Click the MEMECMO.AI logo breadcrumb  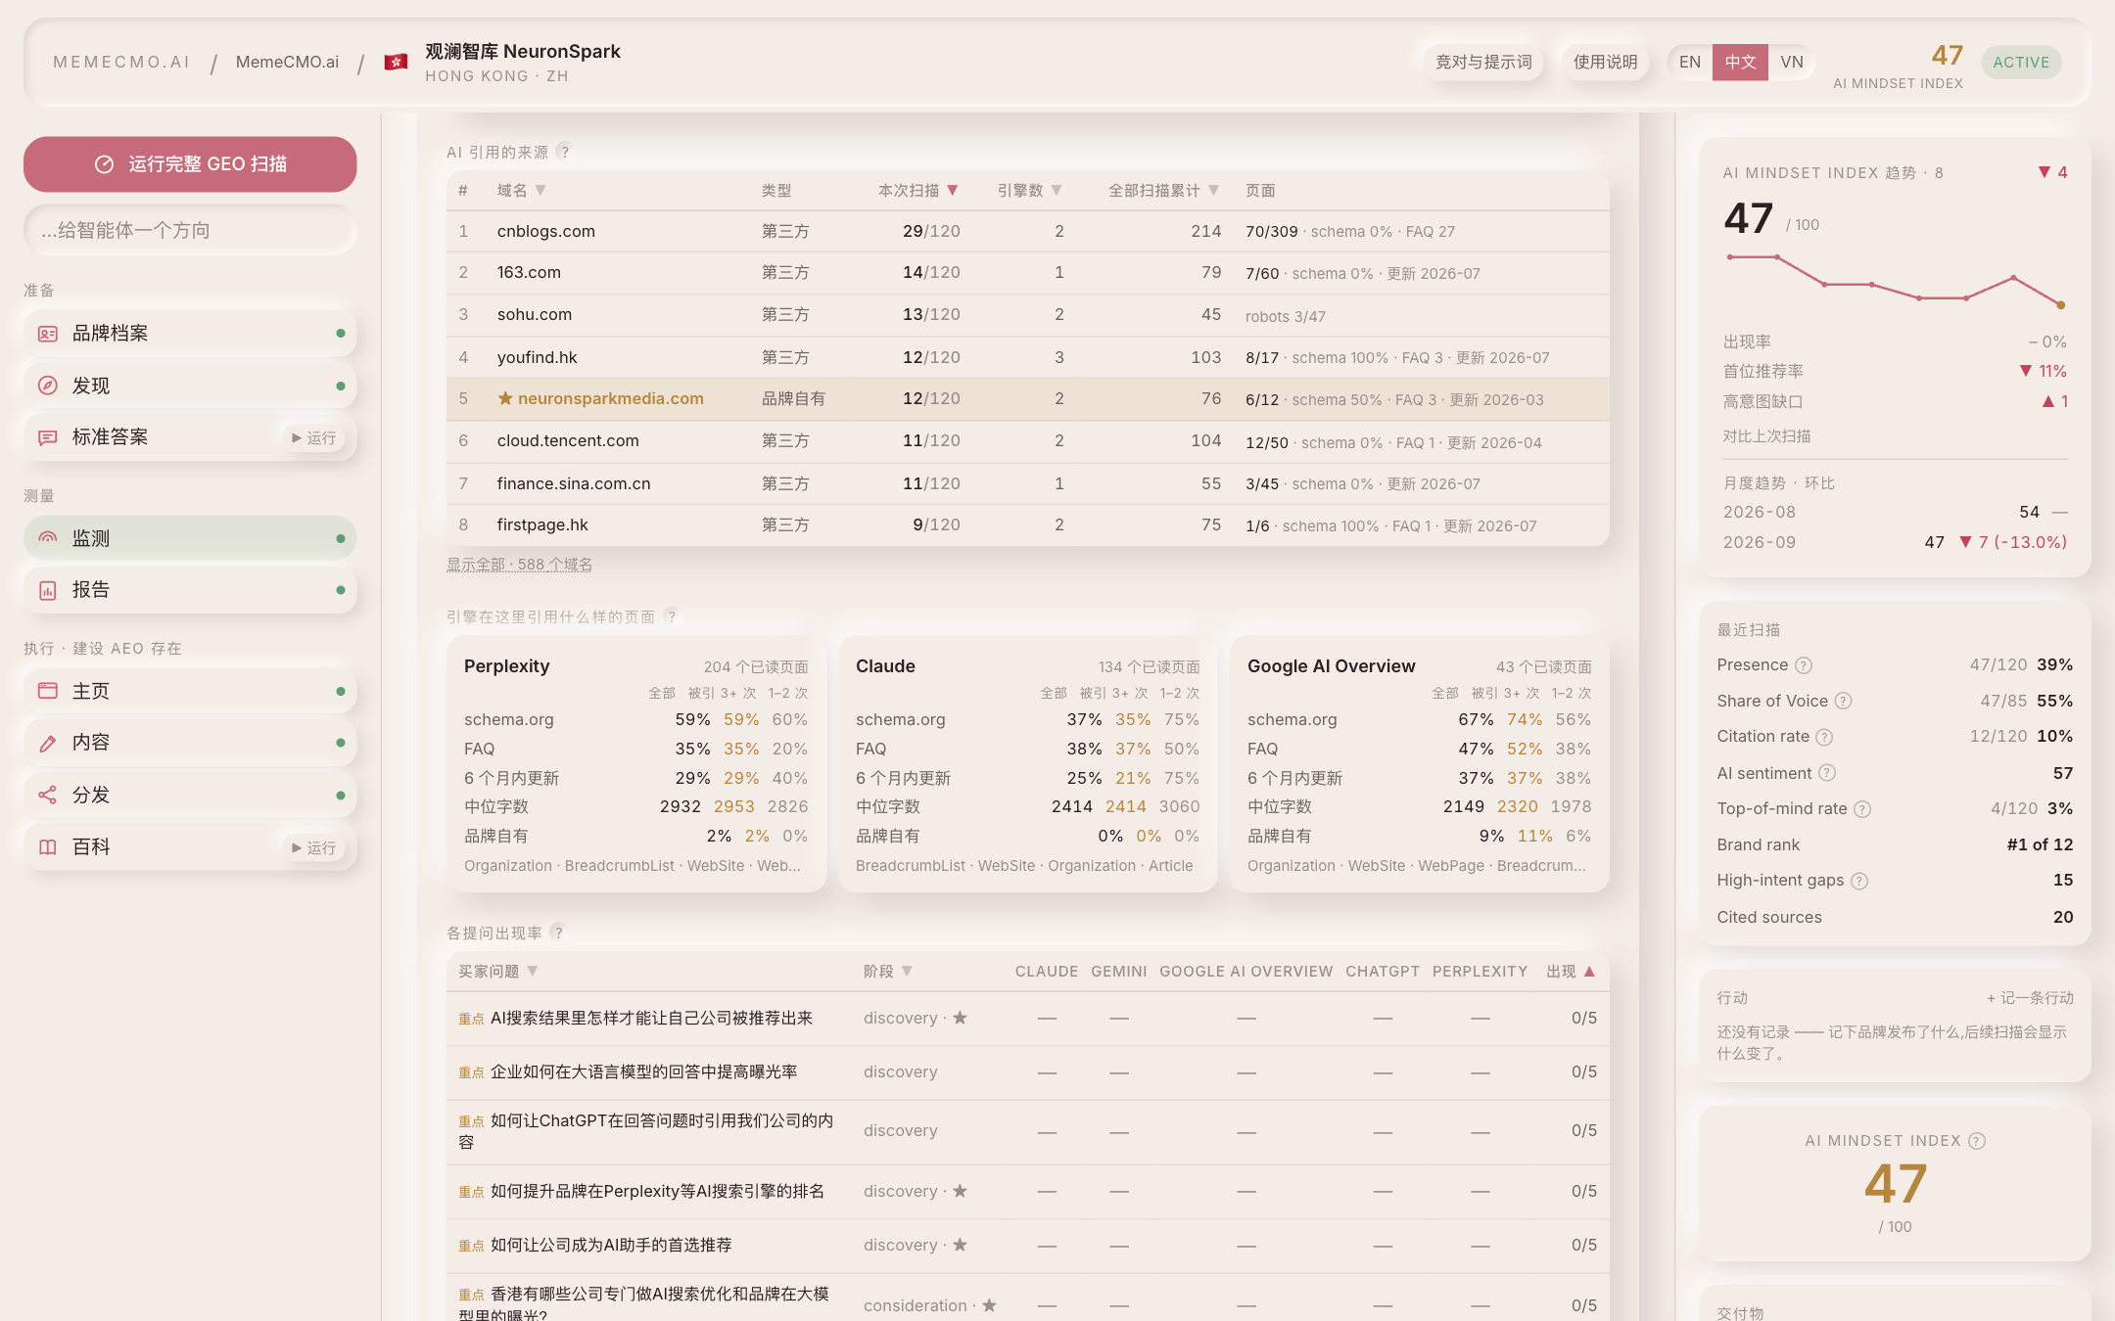121,62
